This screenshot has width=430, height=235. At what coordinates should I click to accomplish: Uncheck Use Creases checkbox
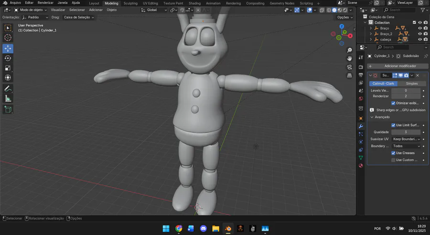pyautogui.click(x=393, y=153)
